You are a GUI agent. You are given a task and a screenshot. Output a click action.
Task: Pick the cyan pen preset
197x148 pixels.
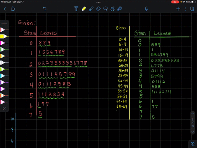pyautogui.click(x=4, y=76)
